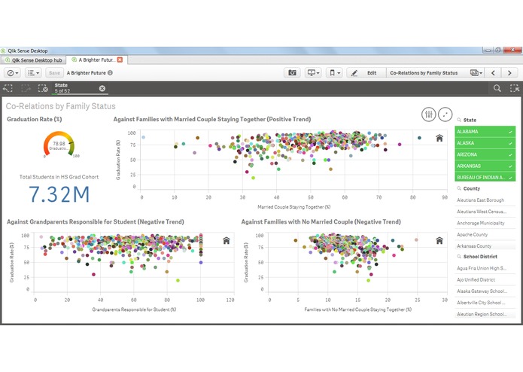The image size is (523, 372).
Task: Click School District filter pane header
Action: (x=480, y=257)
